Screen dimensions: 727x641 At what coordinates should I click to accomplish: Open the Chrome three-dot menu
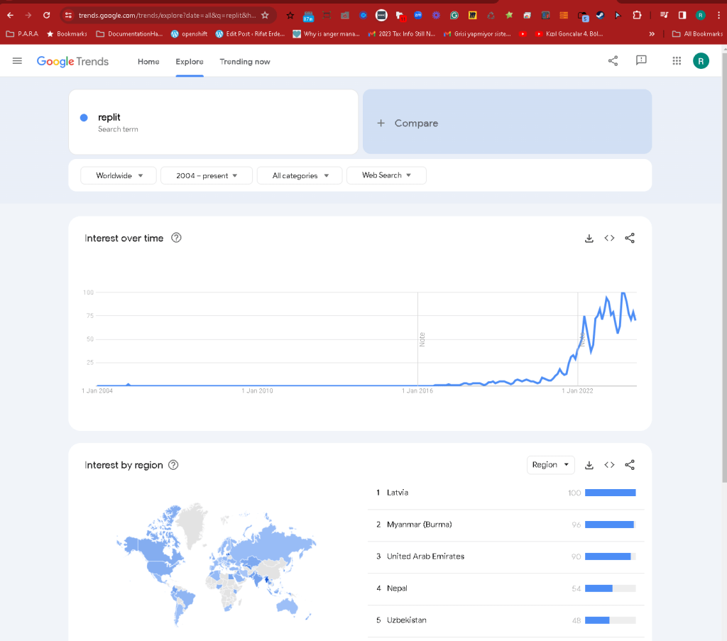pos(718,16)
